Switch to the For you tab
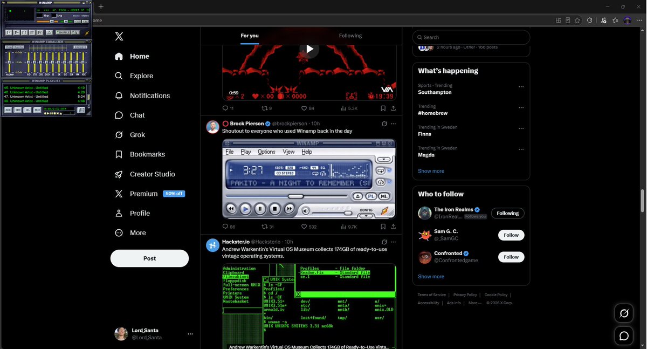This screenshot has width=647, height=349. [250, 36]
